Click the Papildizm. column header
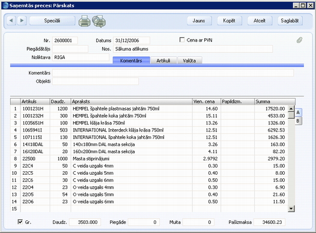The image size is (316, 233). [238, 101]
